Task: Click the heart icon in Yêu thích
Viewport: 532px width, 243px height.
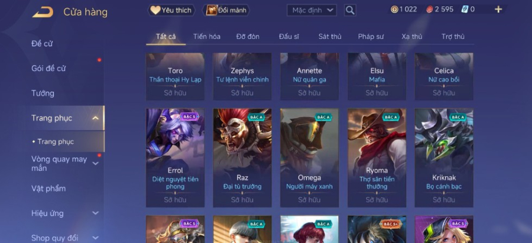Action: (x=155, y=10)
